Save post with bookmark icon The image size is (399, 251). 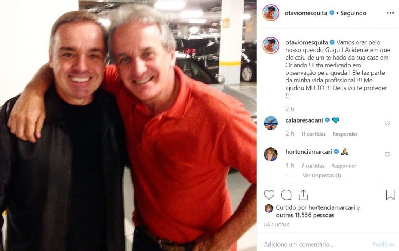click(x=390, y=195)
